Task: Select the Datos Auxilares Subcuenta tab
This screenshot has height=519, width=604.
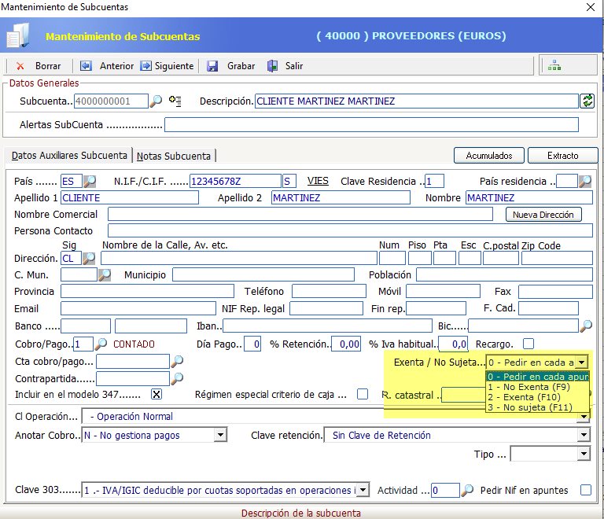Action: click(x=69, y=156)
